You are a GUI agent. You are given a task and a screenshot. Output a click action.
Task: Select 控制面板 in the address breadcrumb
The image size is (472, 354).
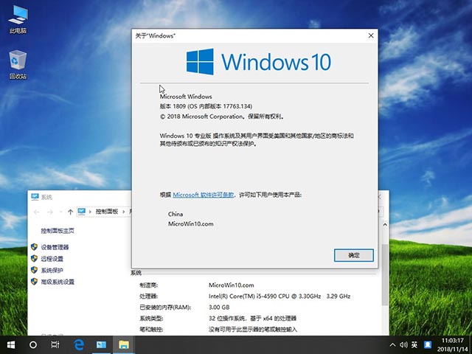[107, 212]
